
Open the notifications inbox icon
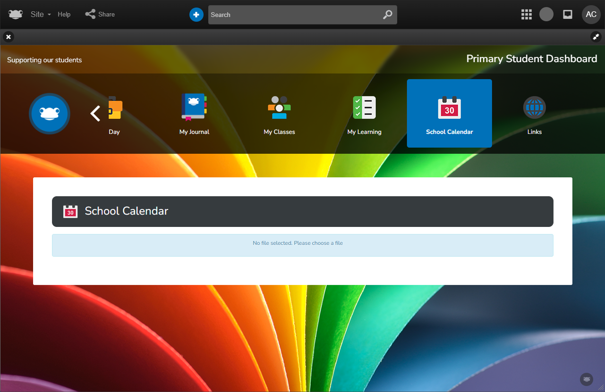click(x=568, y=15)
